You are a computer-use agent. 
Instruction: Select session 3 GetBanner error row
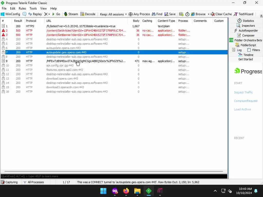[x=114, y=35]
